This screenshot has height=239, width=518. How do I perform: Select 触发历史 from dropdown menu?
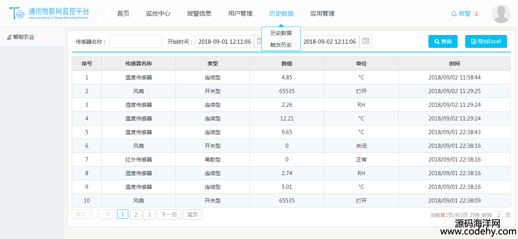[x=281, y=45]
